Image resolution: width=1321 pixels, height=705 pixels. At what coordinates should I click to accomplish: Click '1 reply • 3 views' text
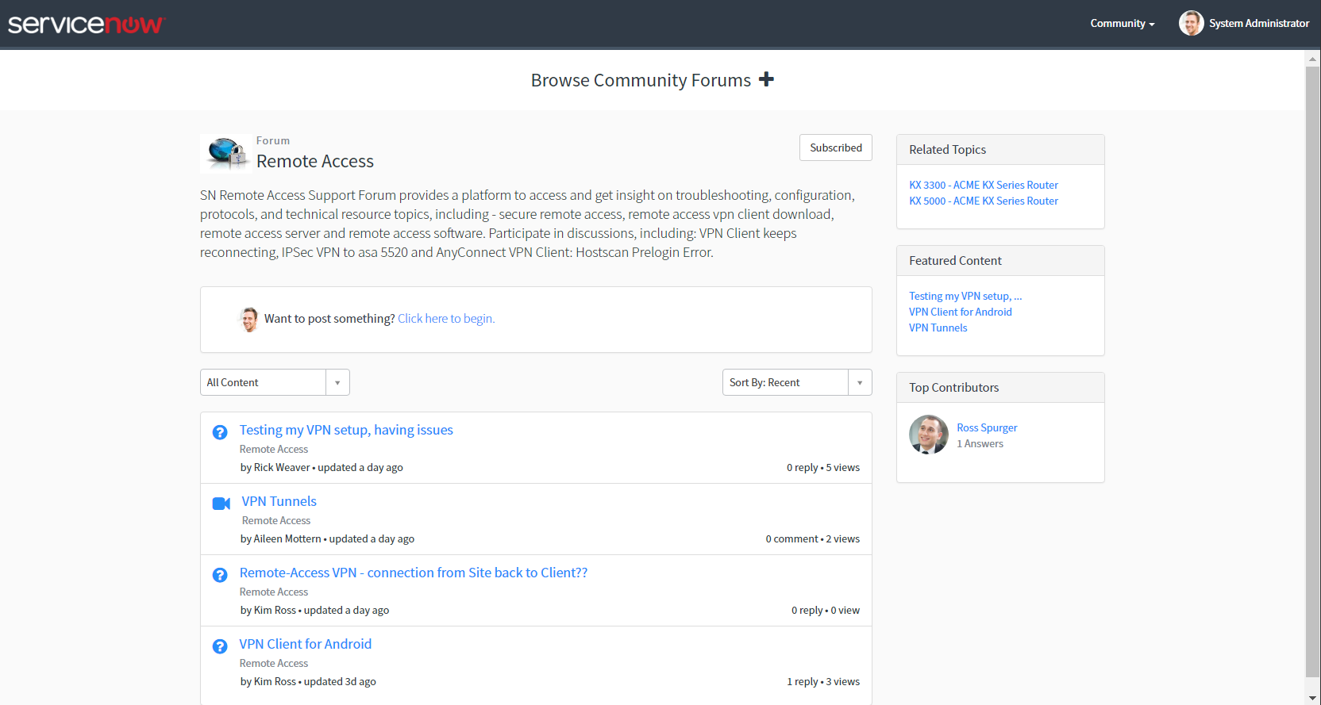click(x=823, y=681)
